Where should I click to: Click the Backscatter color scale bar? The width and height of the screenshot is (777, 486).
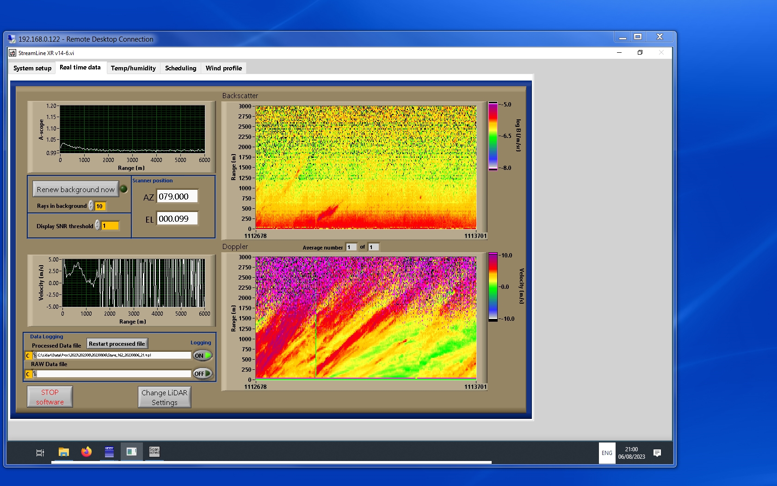click(493, 136)
